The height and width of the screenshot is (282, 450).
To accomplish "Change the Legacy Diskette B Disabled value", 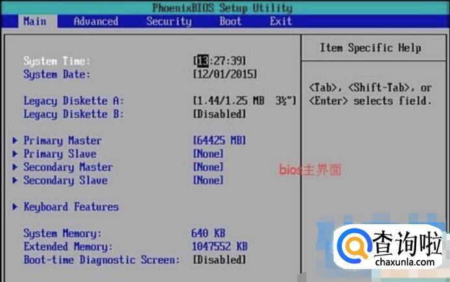I will 220,114.
